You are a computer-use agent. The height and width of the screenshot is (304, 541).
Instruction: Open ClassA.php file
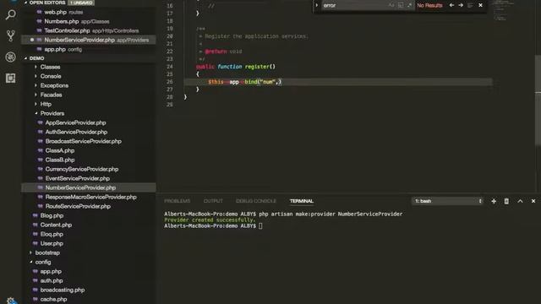pos(60,150)
